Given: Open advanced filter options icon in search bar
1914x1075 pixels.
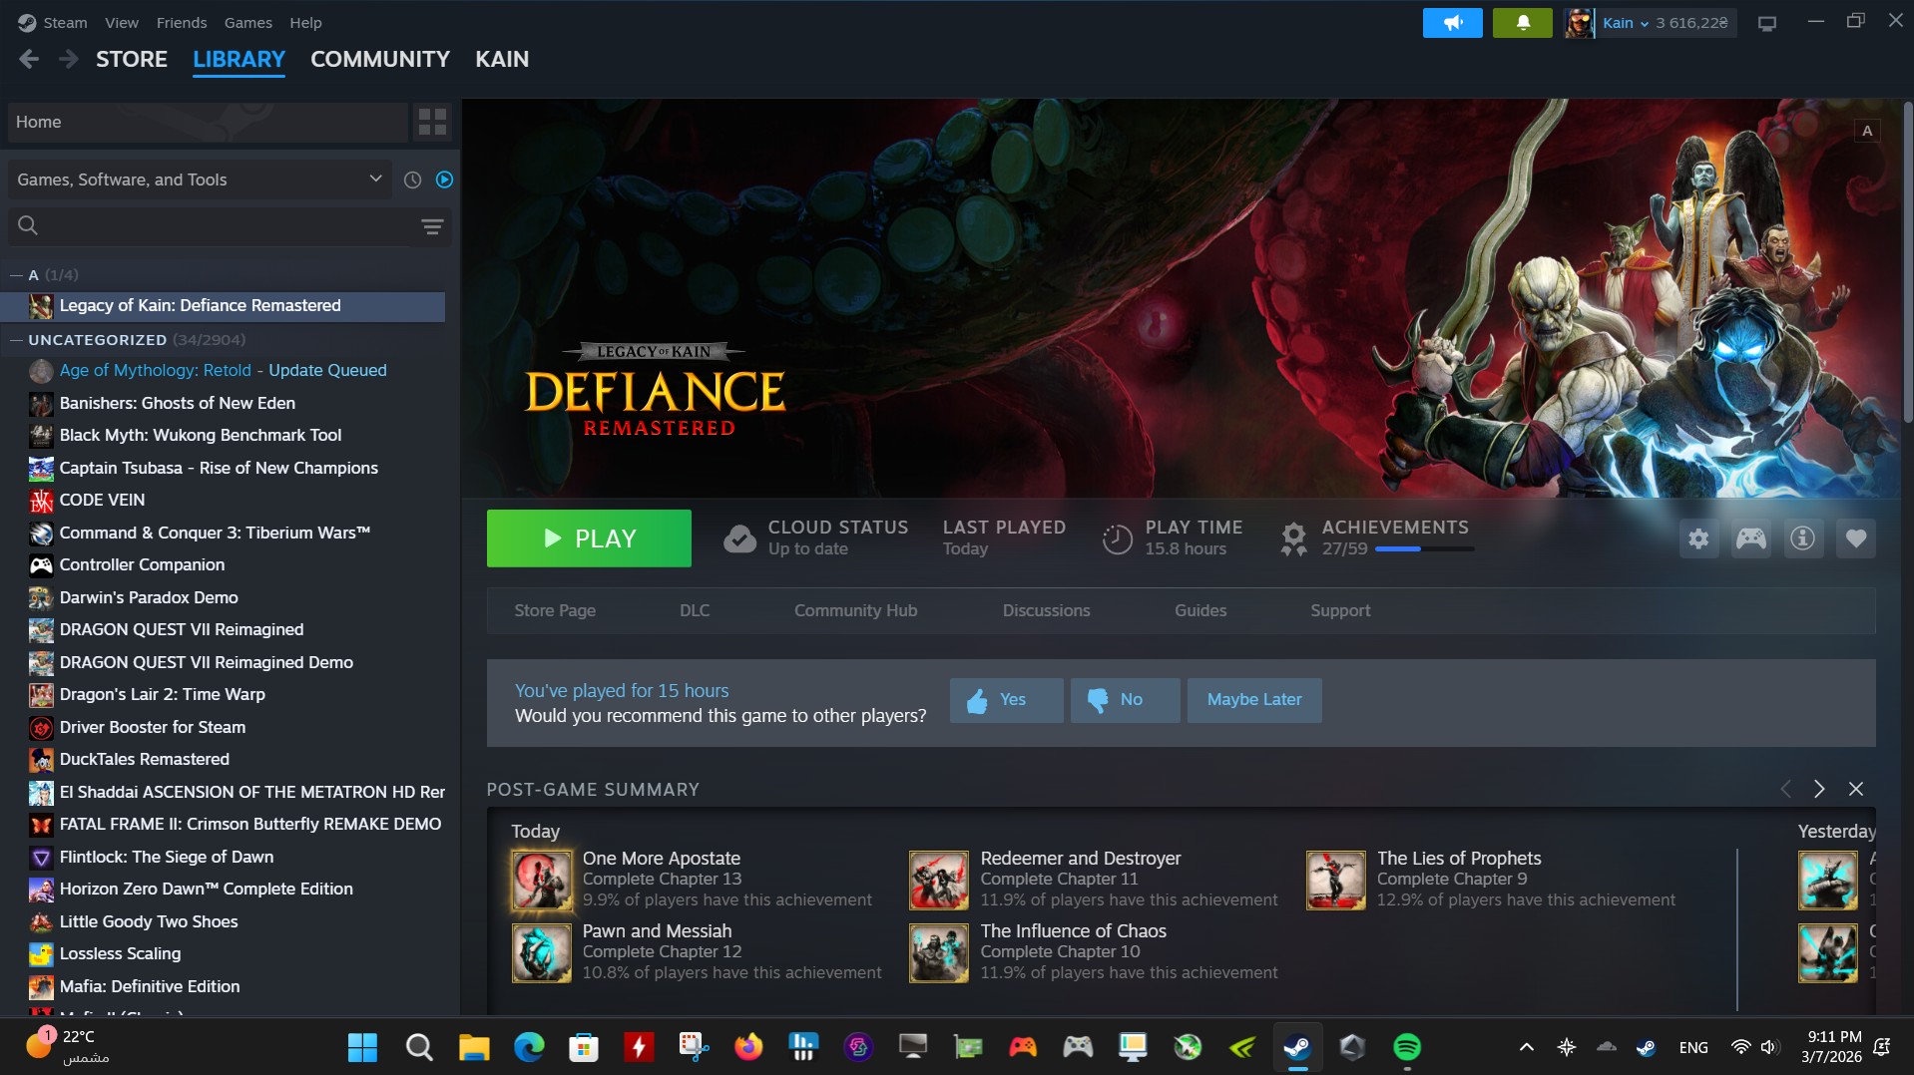Looking at the screenshot, I should tap(431, 226).
